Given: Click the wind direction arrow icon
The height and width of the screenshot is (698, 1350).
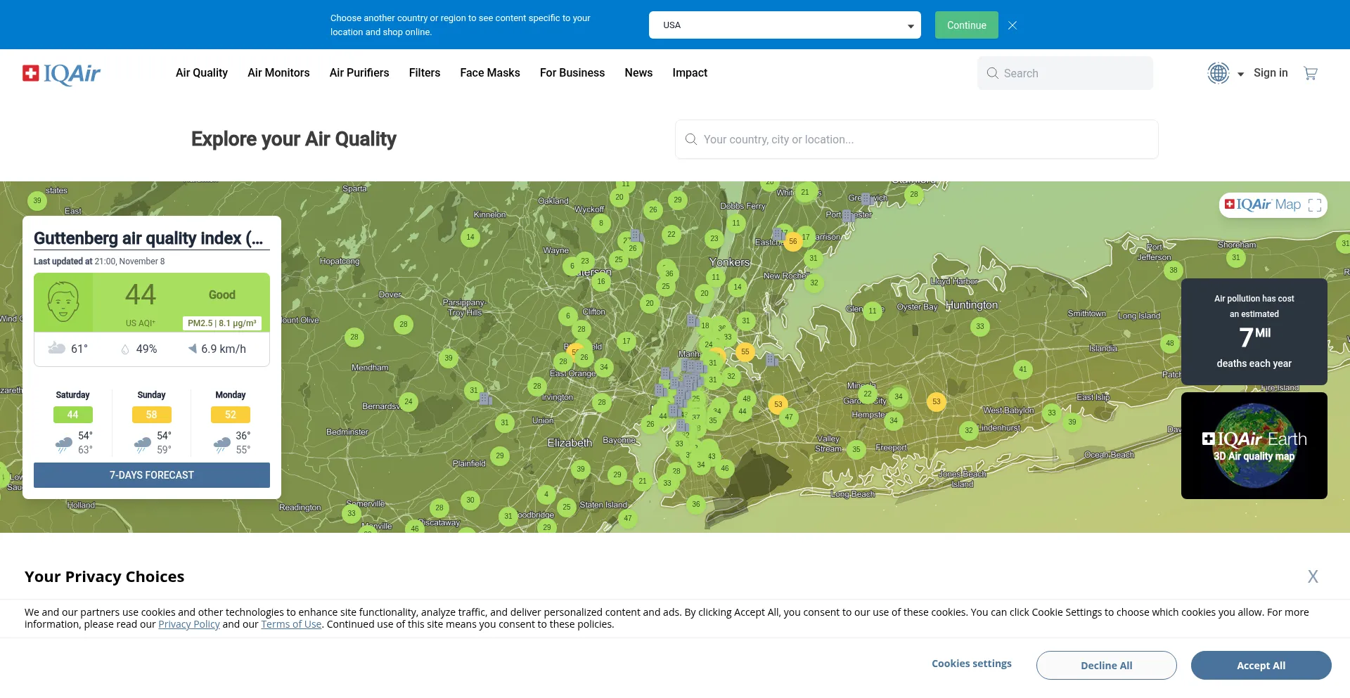Looking at the screenshot, I should pyautogui.click(x=192, y=349).
